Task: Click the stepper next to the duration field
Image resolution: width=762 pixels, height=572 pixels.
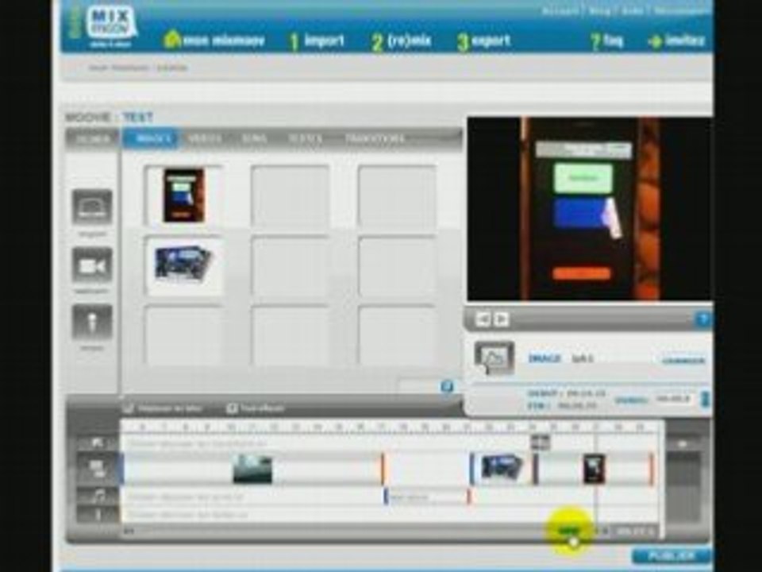Action: click(x=705, y=399)
